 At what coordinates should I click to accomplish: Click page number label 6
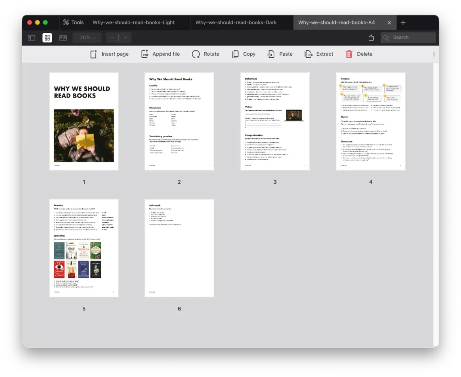pyautogui.click(x=179, y=309)
